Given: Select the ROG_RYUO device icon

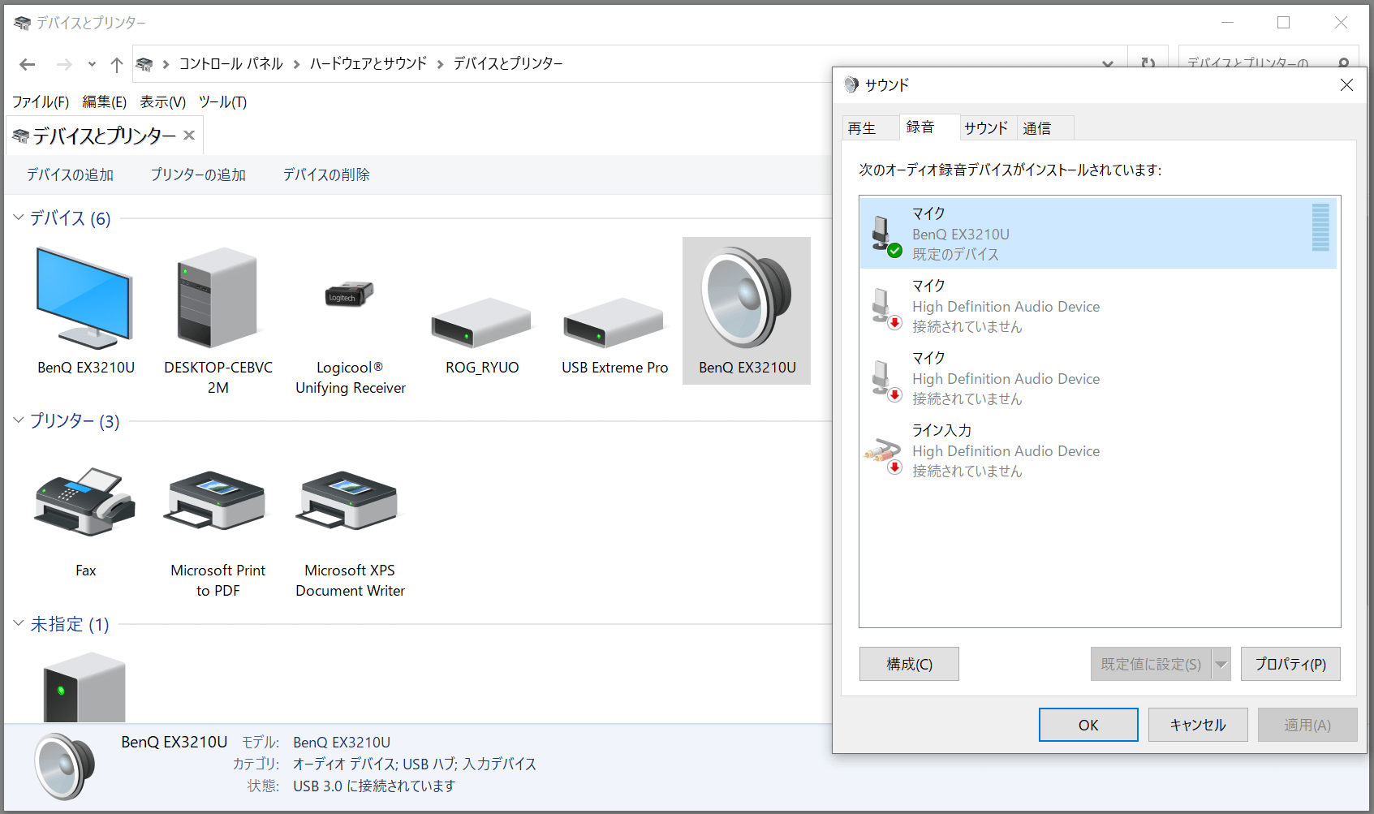Looking at the screenshot, I should pos(481,322).
